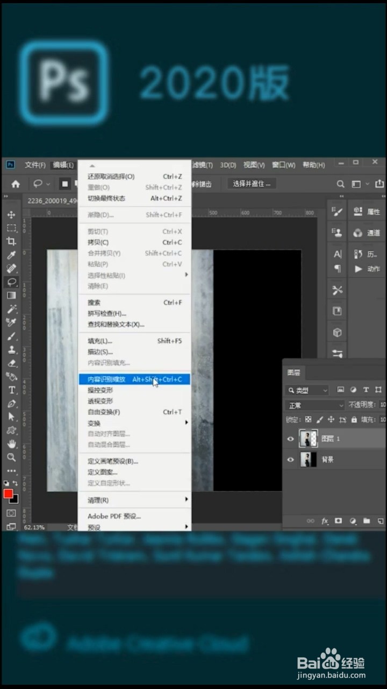Select the Type (T) tool
Image resolution: width=387 pixels, height=689 pixels.
click(11, 390)
